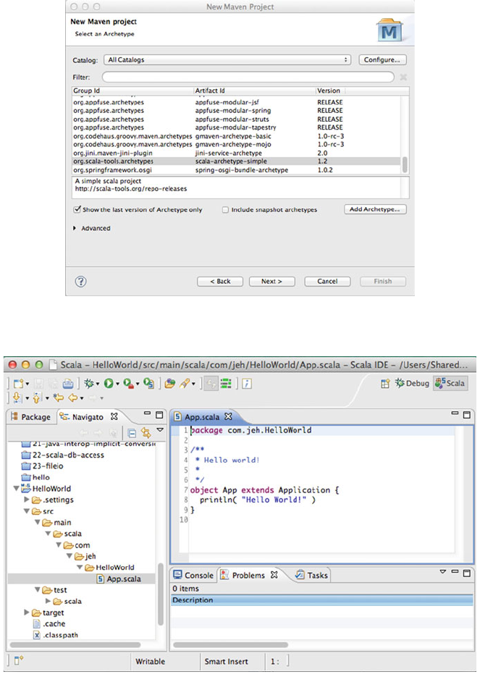Go to next annotation arrow icon

click(x=17, y=398)
